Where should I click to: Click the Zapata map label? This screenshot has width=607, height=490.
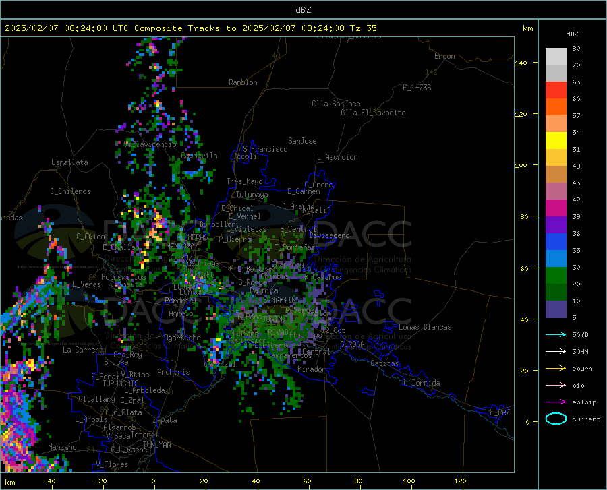coord(165,420)
